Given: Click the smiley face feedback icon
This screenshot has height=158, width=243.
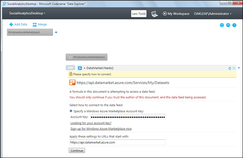Looking at the screenshot, I should [x=222, y=25].
